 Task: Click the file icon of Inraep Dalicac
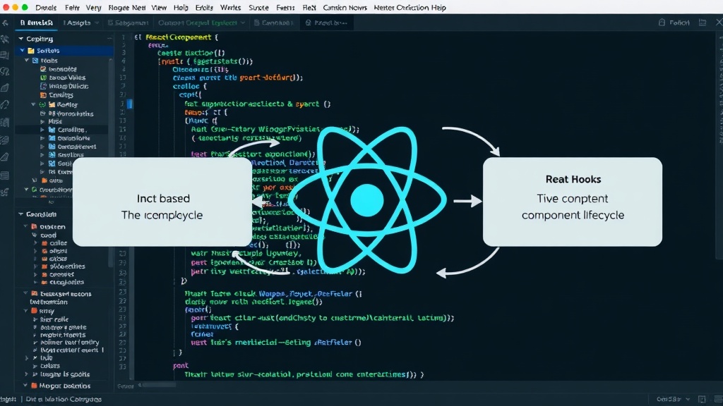point(43,86)
